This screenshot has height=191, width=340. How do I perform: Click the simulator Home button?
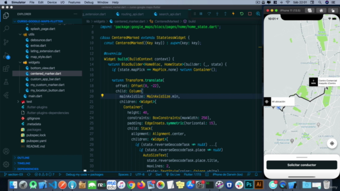[x=321, y=11]
